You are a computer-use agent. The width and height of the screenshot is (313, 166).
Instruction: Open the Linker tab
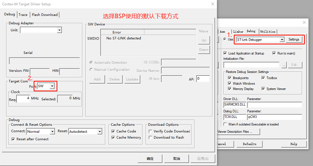(x=238, y=32)
